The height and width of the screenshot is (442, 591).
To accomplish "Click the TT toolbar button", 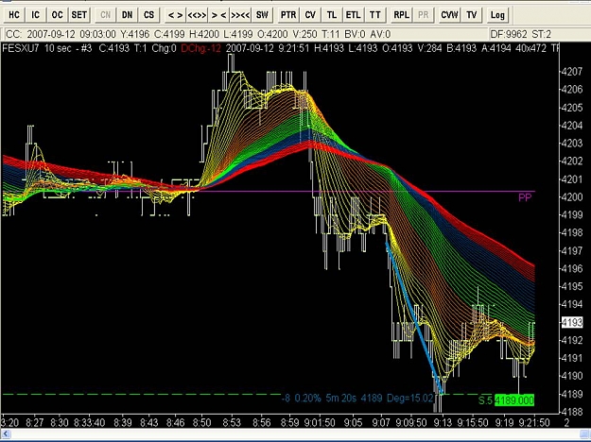I will pyautogui.click(x=375, y=15).
